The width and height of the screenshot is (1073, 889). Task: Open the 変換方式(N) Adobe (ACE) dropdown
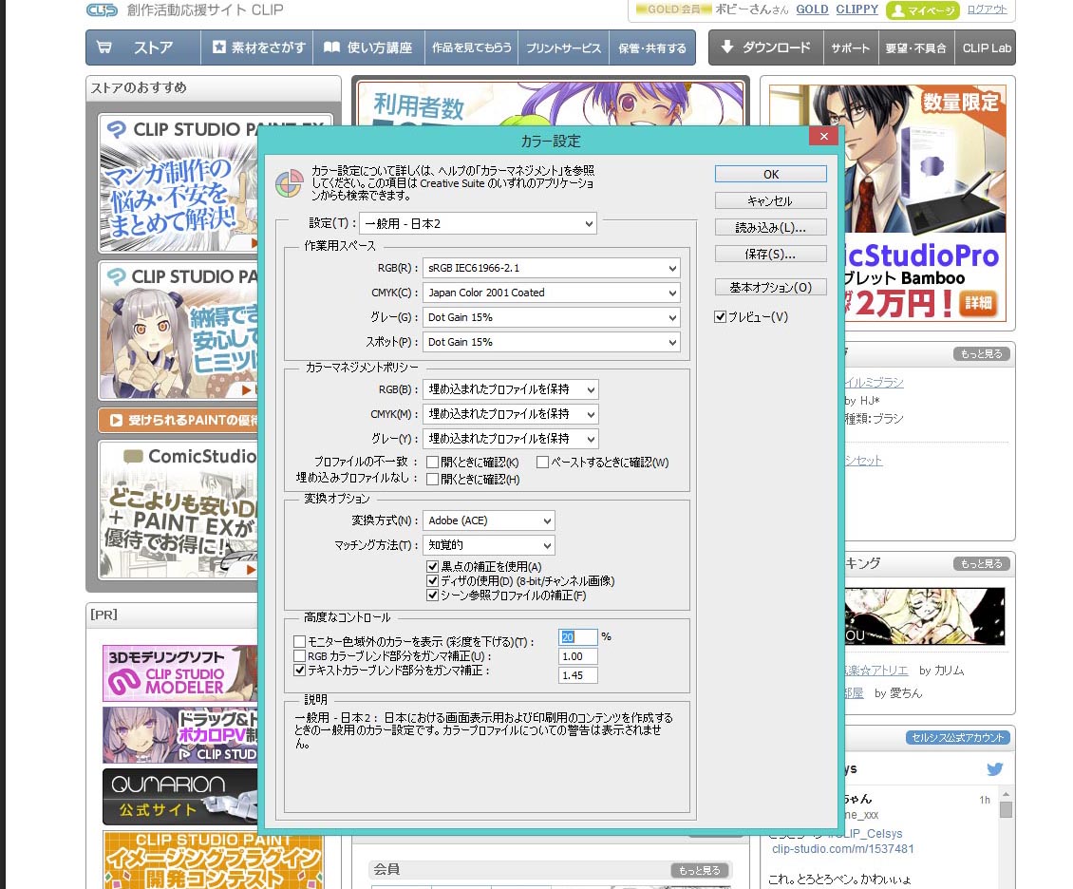click(489, 520)
